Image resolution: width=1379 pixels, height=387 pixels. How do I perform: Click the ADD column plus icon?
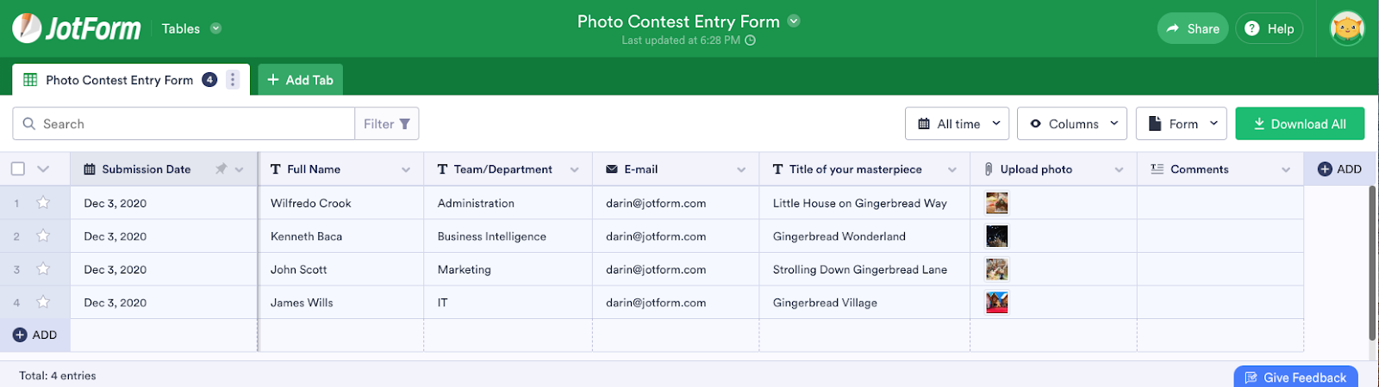pyautogui.click(x=1326, y=169)
